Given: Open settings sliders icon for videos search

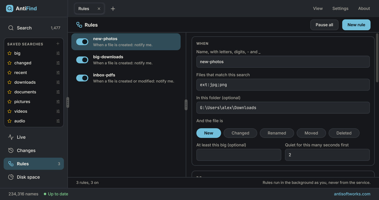Looking at the screenshot, I should pos(58,111).
